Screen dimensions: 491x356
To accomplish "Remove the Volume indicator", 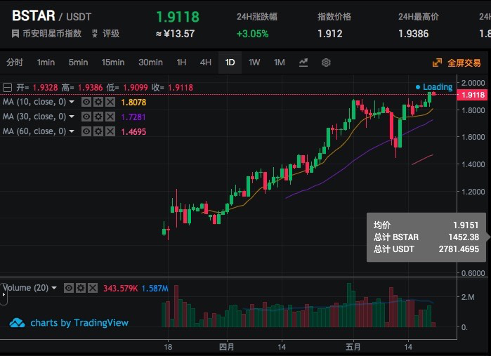I will 93,288.
